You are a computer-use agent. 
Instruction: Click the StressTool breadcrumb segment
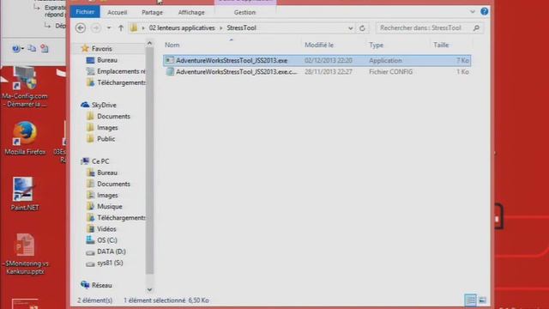tap(241, 27)
